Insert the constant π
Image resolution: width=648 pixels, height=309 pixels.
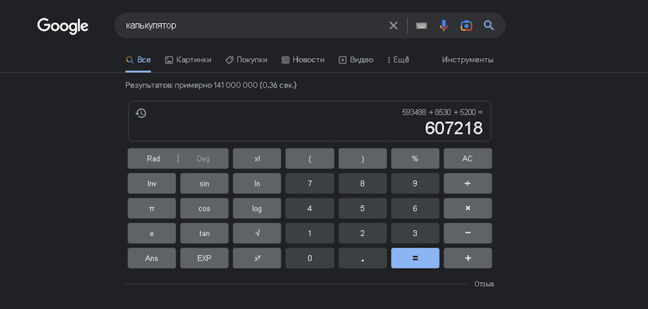click(x=152, y=208)
